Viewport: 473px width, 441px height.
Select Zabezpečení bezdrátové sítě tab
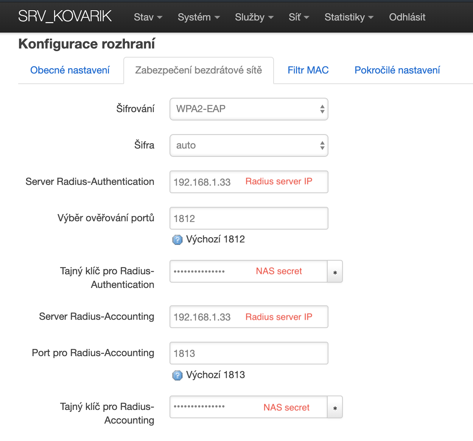coord(199,70)
